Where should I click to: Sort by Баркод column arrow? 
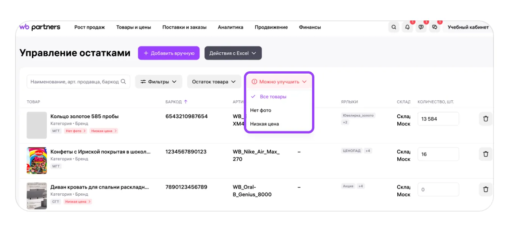[x=186, y=102]
